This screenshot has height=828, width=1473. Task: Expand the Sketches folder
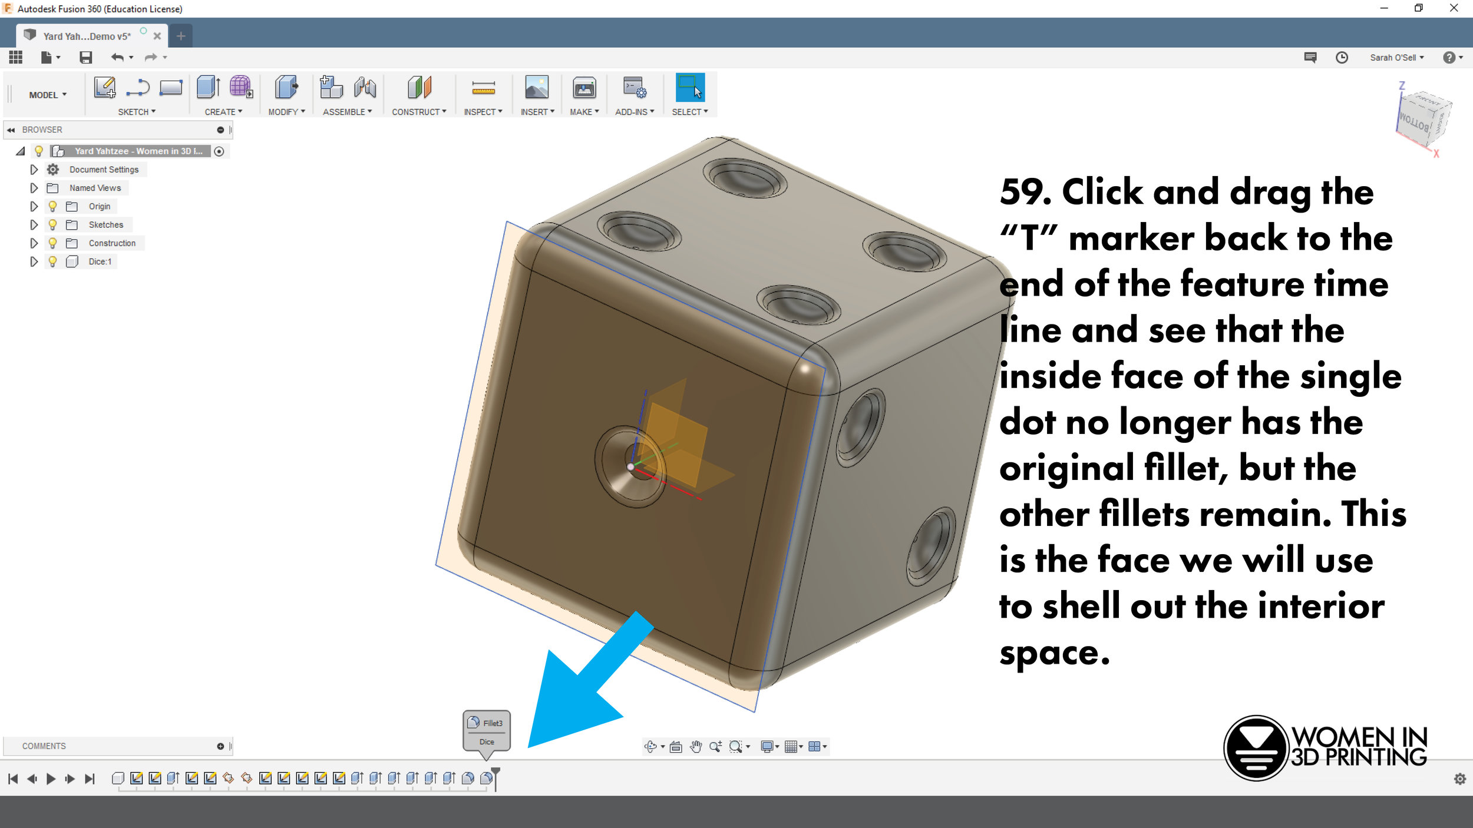coord(34,224)
